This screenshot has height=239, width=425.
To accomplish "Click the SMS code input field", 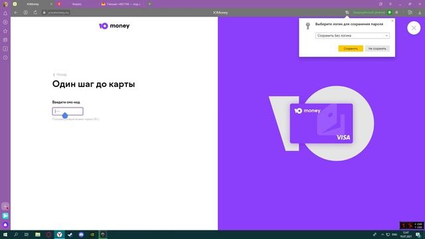I will pyautogui.click(x=68, y=112).
